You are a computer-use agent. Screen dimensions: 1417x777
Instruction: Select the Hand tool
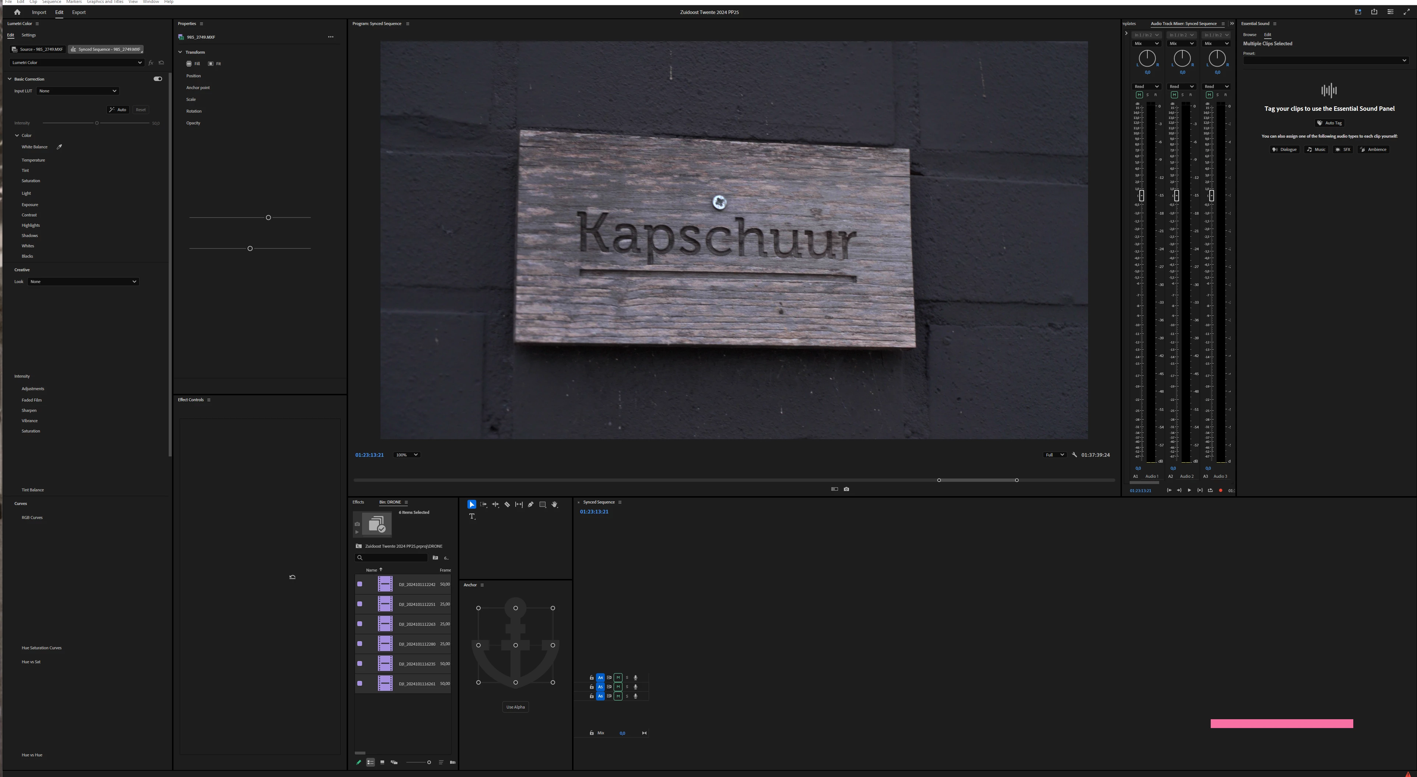pyautogui.click(x=554, y=505)
